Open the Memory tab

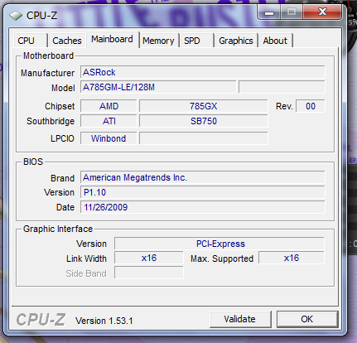(x=158, y=41)
